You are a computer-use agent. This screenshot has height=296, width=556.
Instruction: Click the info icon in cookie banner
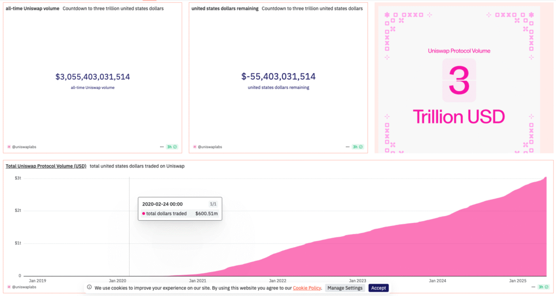(90, 287)
